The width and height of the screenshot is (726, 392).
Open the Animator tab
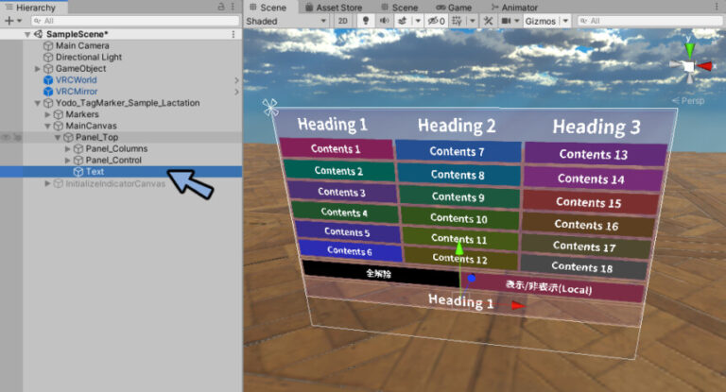(514, 8)
